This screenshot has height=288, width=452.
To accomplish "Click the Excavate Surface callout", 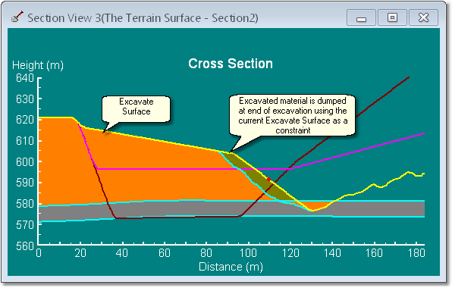I will click(x=136, y=109).
